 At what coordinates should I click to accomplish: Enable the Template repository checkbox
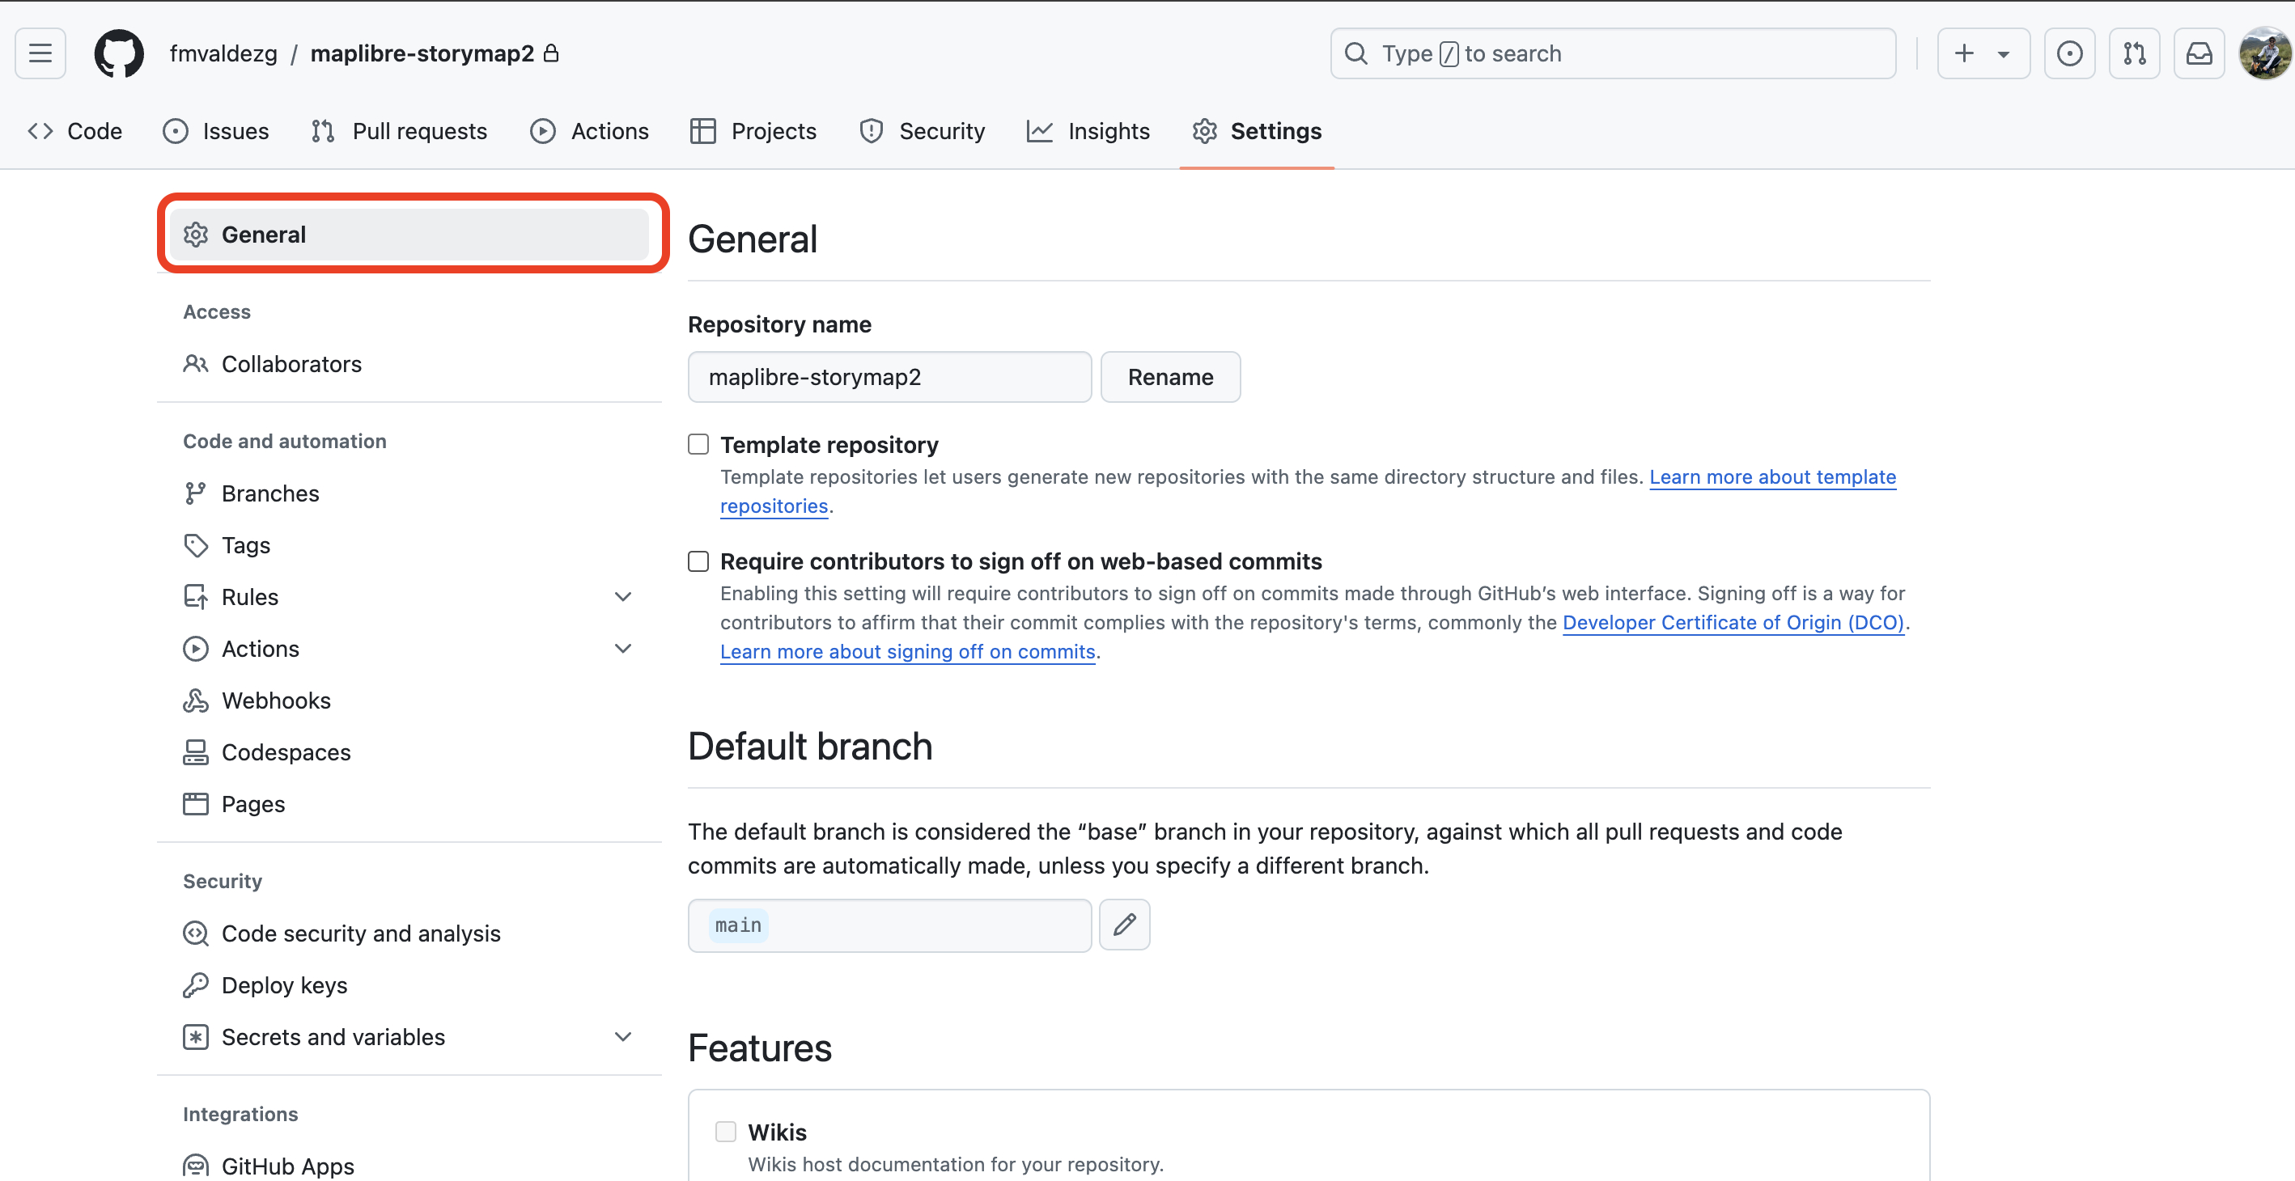click(x=698, y=443)
